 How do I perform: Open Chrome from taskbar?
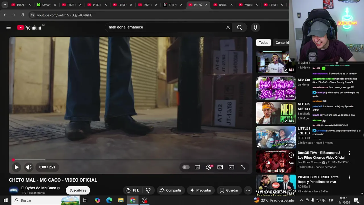click(133, 200)
